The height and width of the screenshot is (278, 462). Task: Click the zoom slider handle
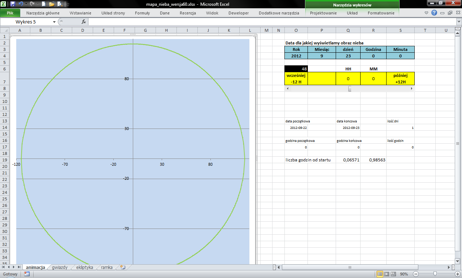point(435,274)
